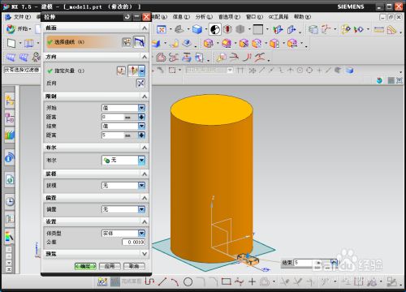The image size is (406, 292).
Task: Open the Assembly Navigator icon at sidebar top
Action: [x=10, y=101]
